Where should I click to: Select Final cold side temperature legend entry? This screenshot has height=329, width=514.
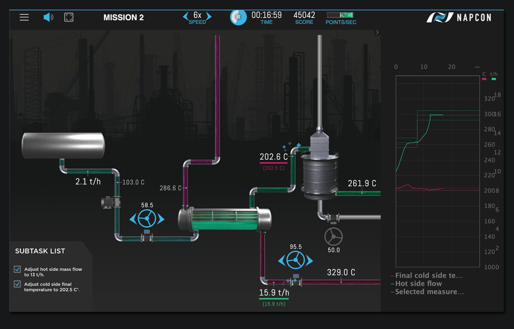tap(428, 276)
